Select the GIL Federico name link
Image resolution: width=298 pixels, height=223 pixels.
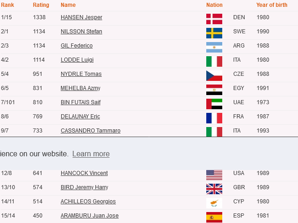click(77, 46)
